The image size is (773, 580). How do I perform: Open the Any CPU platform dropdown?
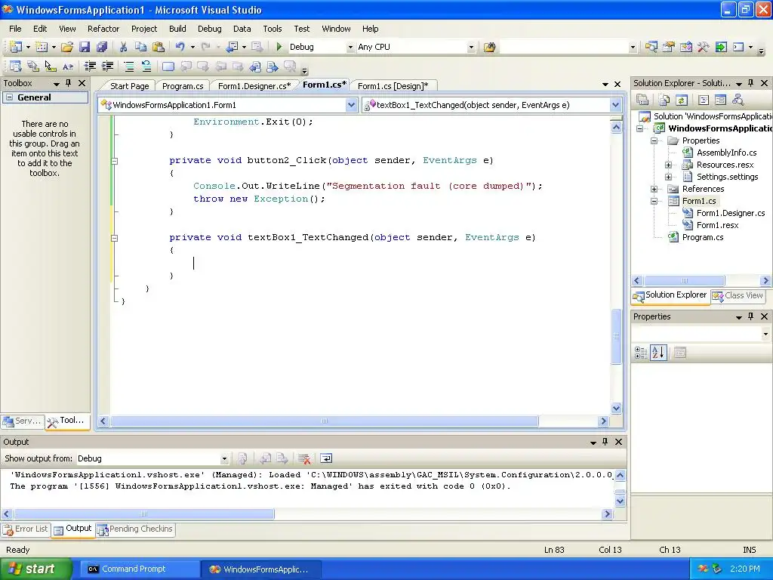click(471, 47)
